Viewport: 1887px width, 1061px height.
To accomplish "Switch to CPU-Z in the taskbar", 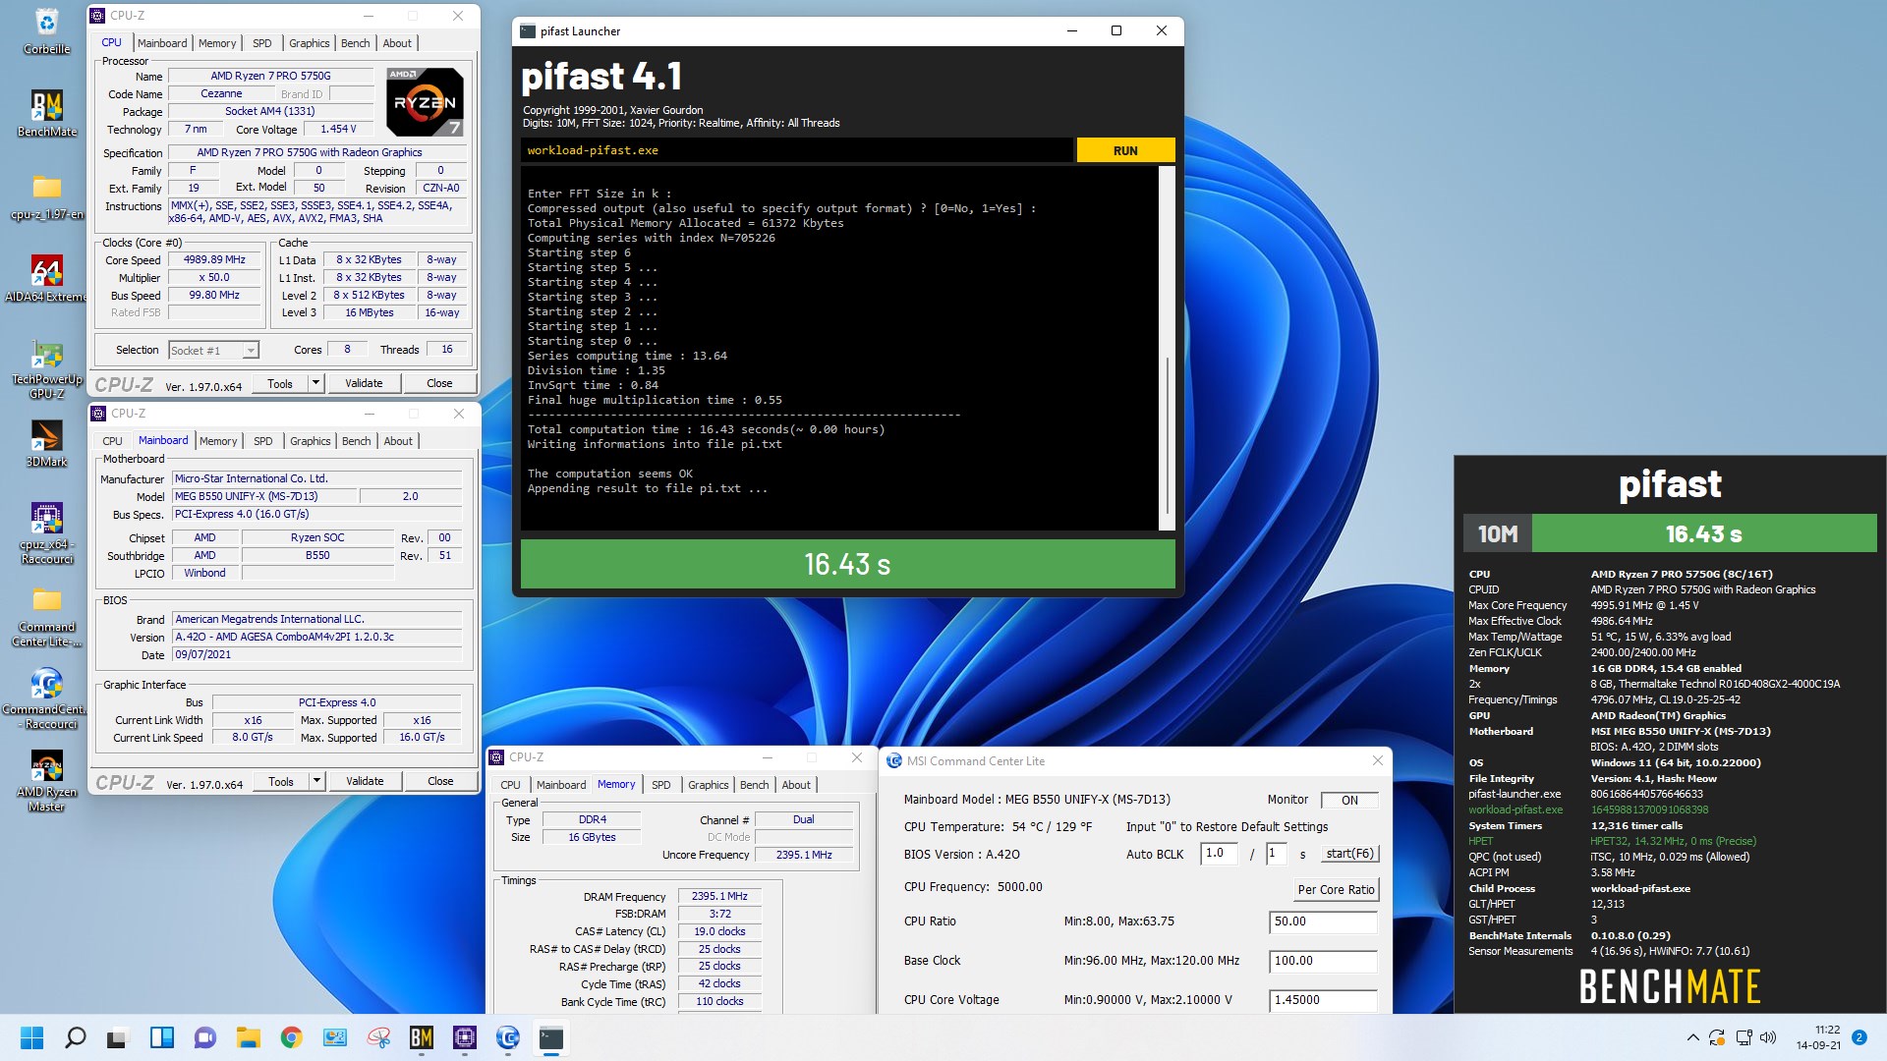I will (x=465, y=1037).
